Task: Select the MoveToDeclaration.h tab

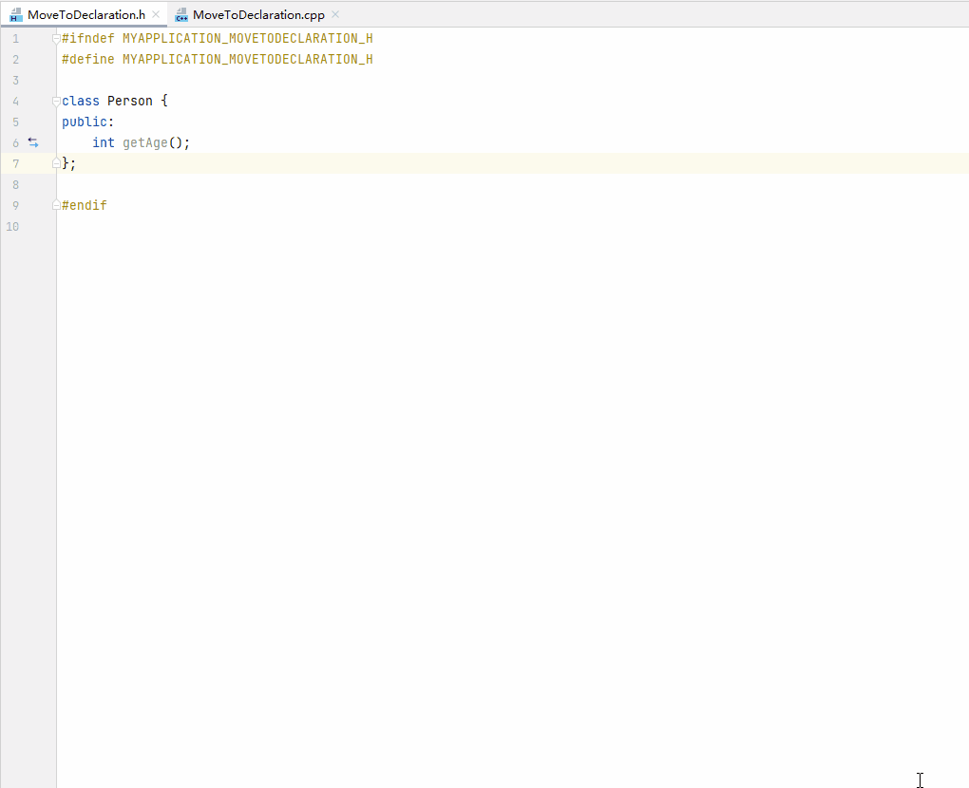Action: (x=85, y=14)
